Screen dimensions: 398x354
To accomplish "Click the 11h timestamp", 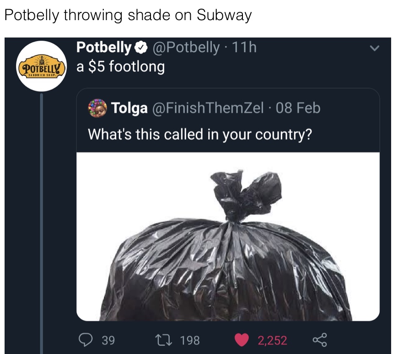I will (x=244, y=48).
